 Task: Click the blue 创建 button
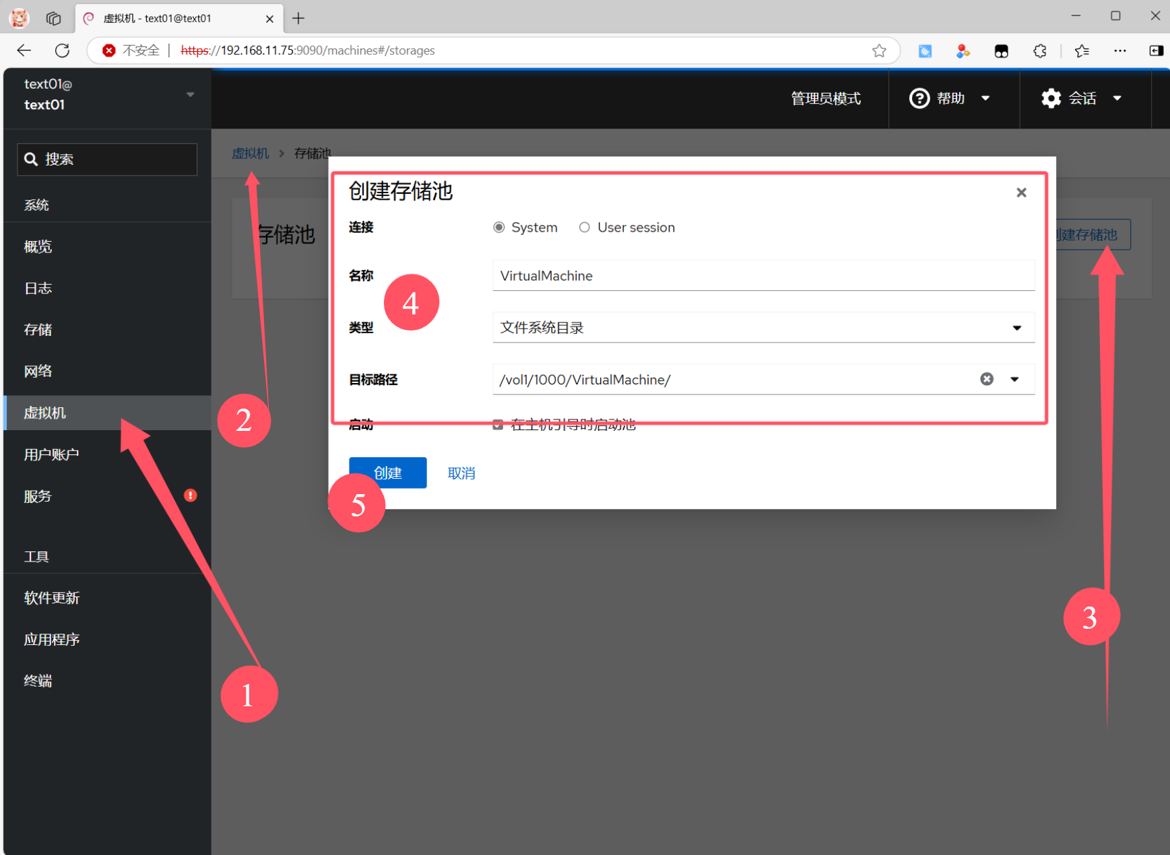[387, 473]
